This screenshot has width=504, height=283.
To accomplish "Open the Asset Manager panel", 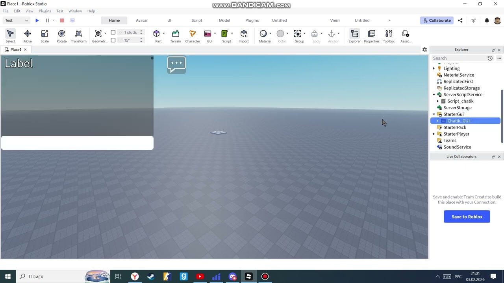I will pos(406,36).
